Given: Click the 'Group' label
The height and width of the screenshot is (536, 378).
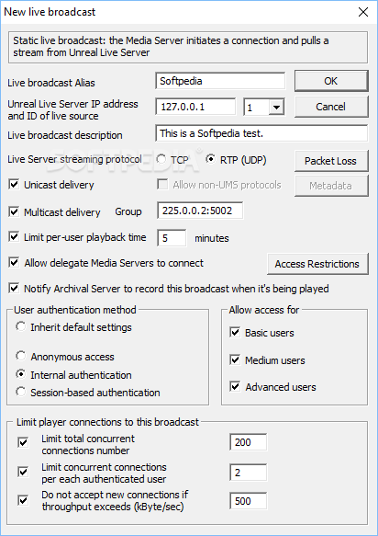Looking at the screenshot, I should coord(128,211).
